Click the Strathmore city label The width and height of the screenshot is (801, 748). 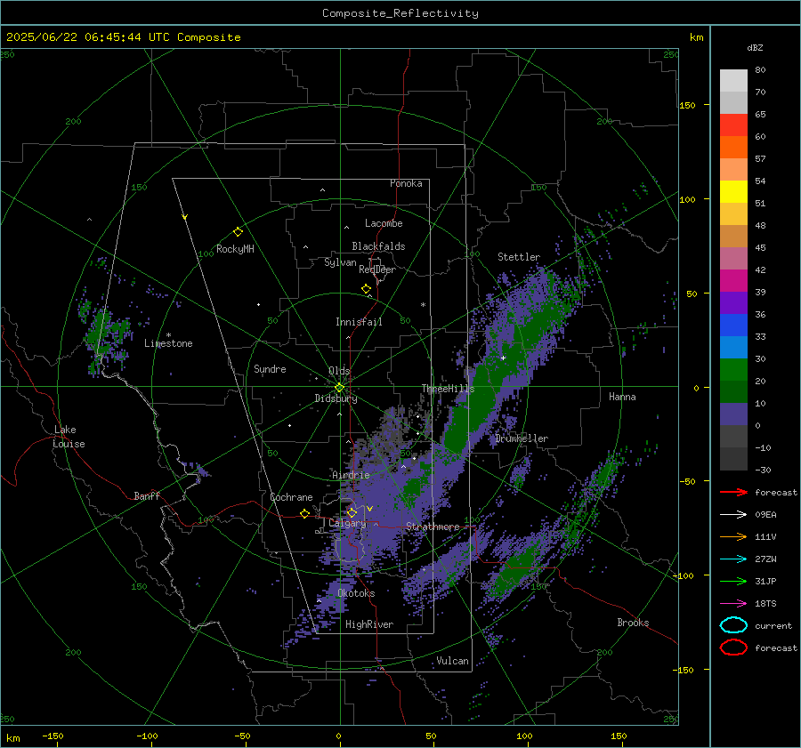coord(433,527)
